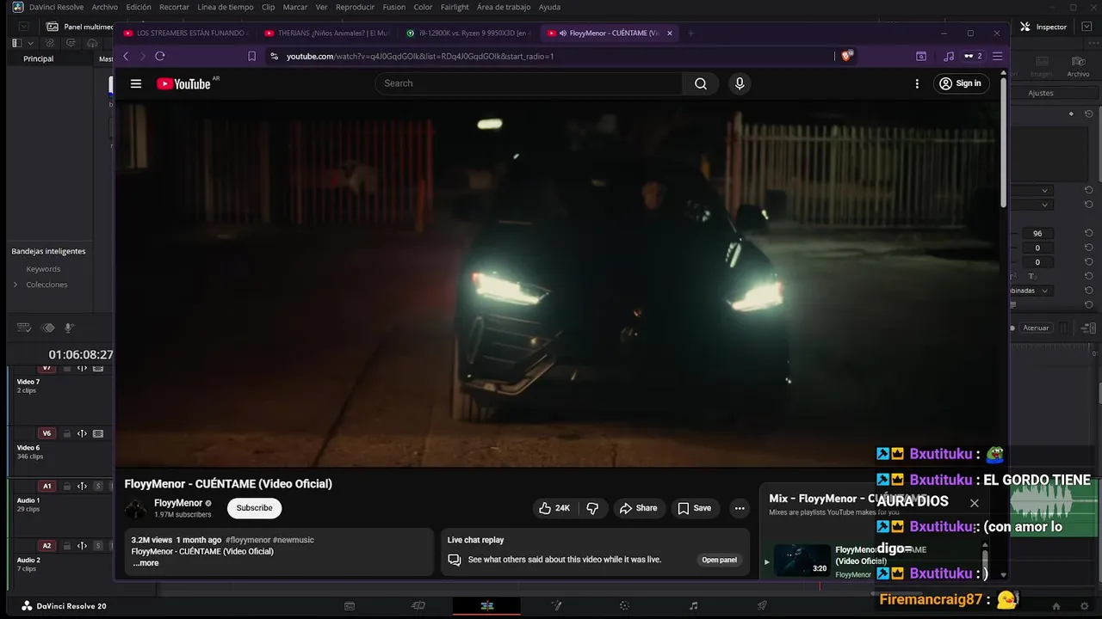Open the Archivo tab in Inspector

pos(1078,67)
